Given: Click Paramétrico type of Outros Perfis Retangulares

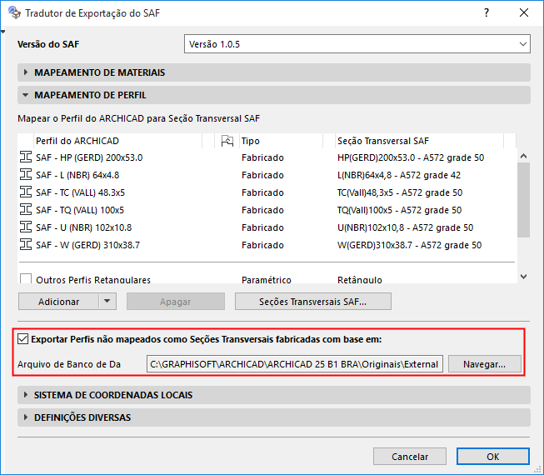Looking at the screenshot, I should [267, 279].
